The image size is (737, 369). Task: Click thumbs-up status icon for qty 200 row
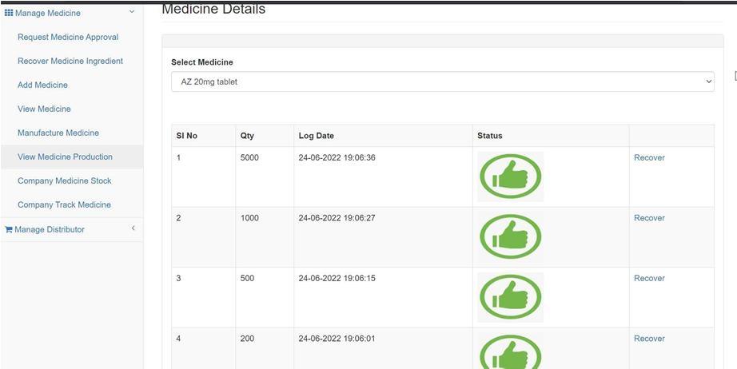(x=511, y=350)
